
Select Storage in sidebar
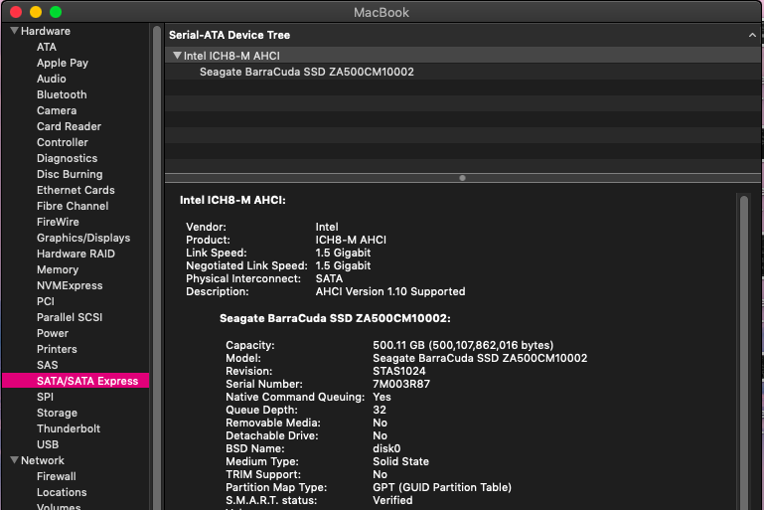pyautogui.click(x=57, y=413)
